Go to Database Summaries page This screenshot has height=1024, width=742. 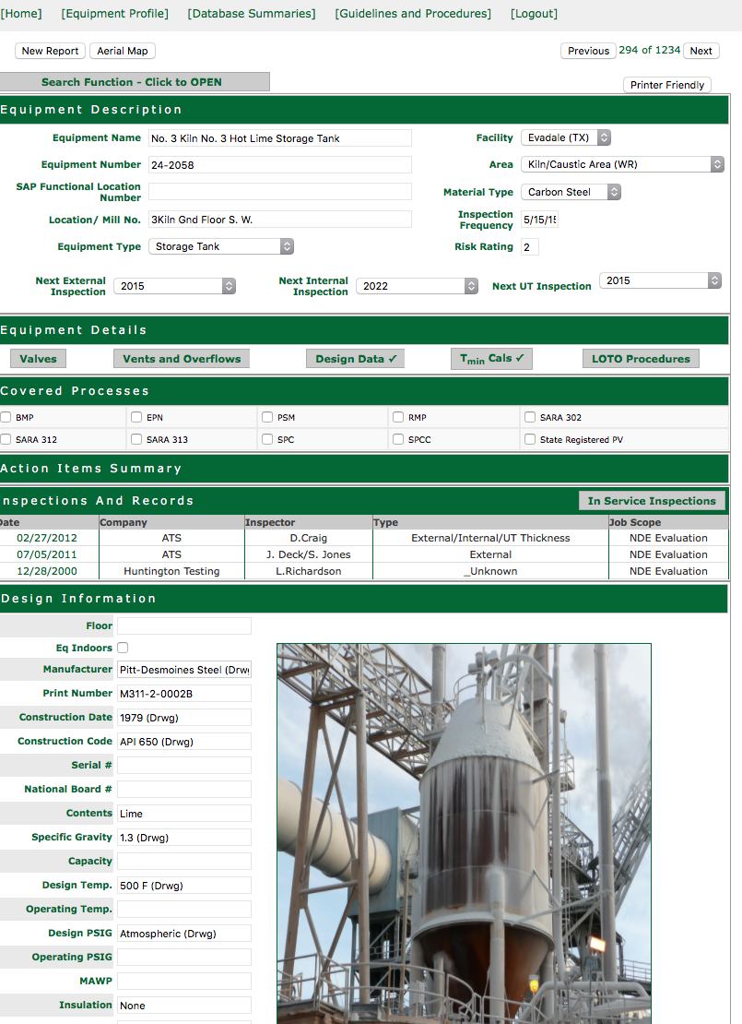point(251,14)
